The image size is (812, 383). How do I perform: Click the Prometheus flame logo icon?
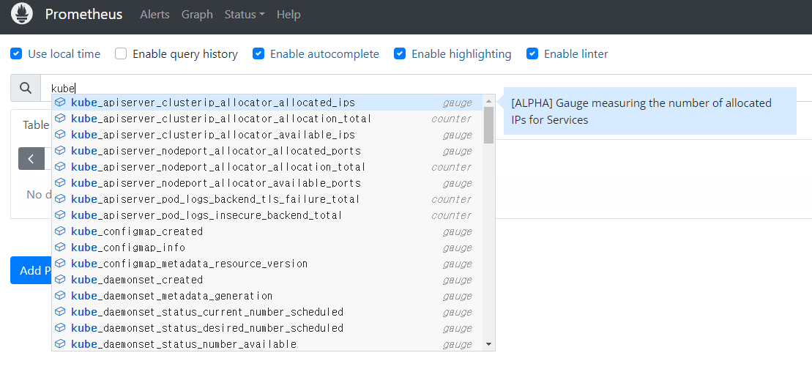[x=22, y=14]
